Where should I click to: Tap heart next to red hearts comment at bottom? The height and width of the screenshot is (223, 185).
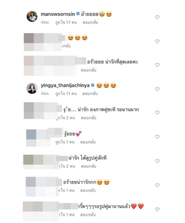pyautogui.click(x=157, y=209)
